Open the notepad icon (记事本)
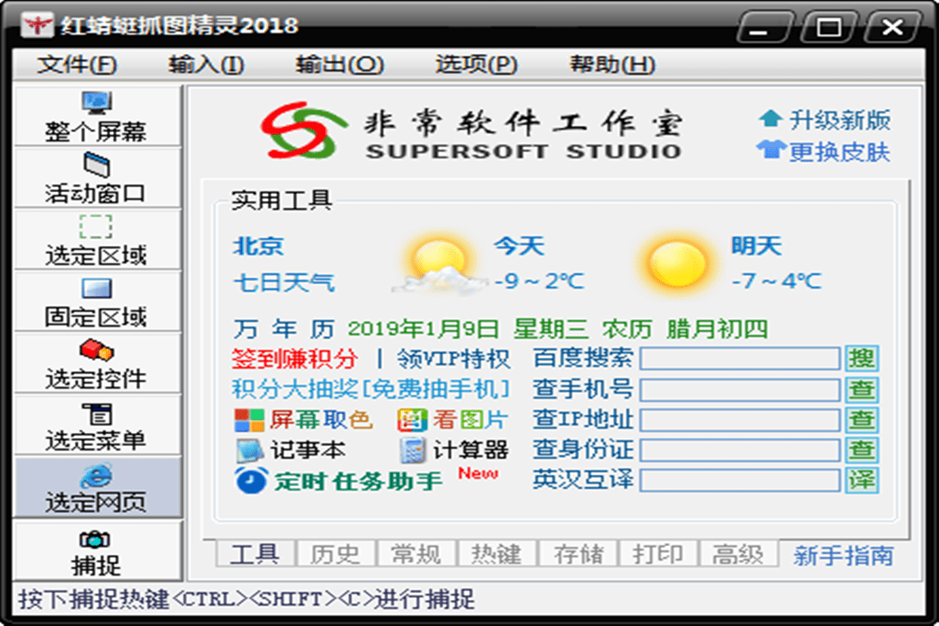 point(250,450)
